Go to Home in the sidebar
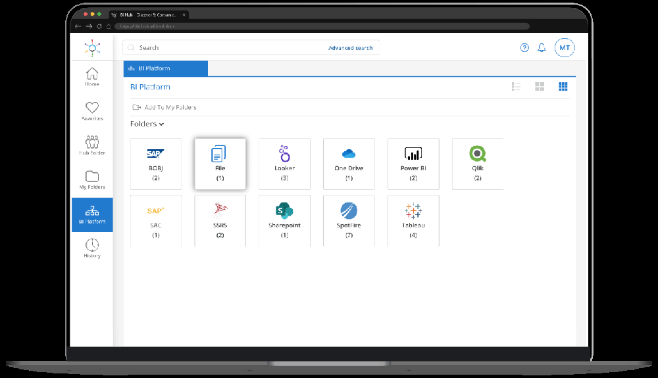The width and height of the screenshot is (658, 378). point(92,77)
